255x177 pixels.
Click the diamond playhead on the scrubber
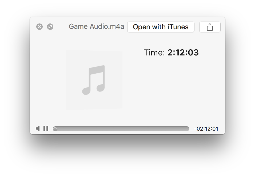tap(55, 129)
